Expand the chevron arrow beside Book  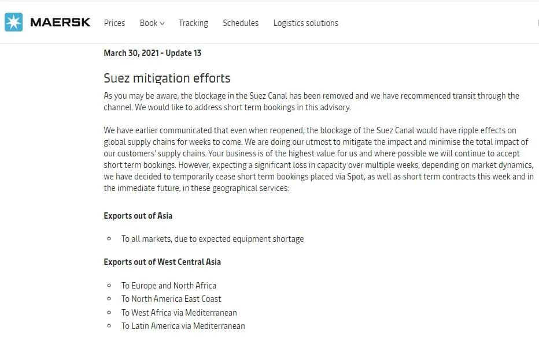pyautogui.click(x=163, y=24)
